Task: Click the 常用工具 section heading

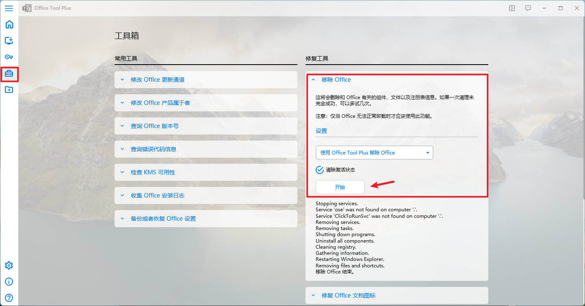Action: pyautogui.click(x=126, y=59)
